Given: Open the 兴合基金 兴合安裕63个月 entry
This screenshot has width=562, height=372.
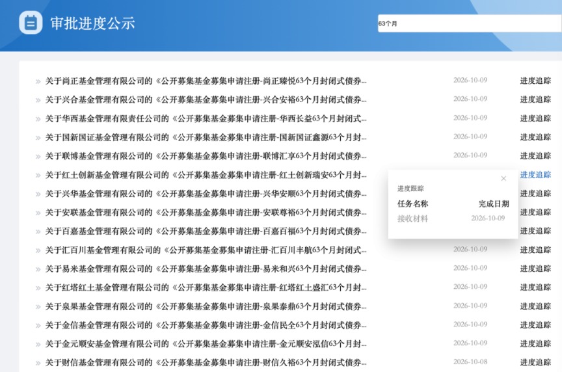Looking at the screenshot, I should tap(206, 100).
